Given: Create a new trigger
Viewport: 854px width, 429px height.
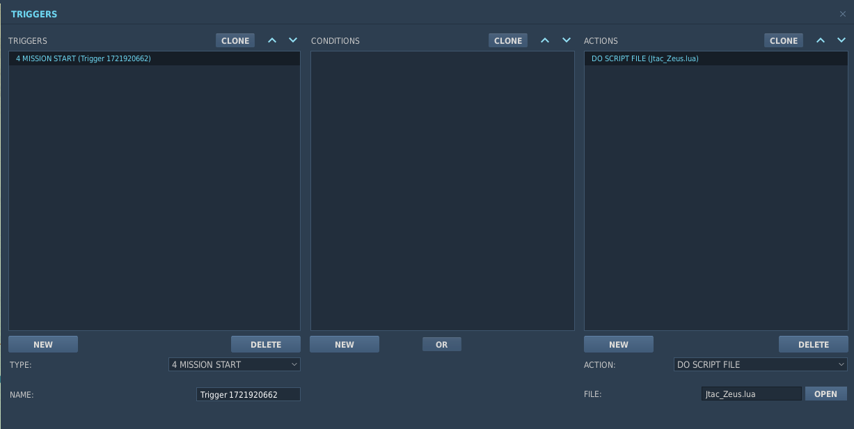Looking at the screenshot, I should point(43,344).
